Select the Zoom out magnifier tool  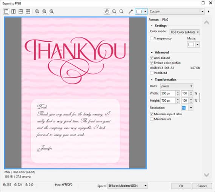(x=121, y=12)
